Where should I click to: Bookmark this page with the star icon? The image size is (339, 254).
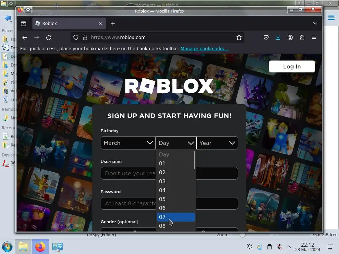[x=239, y=38]
